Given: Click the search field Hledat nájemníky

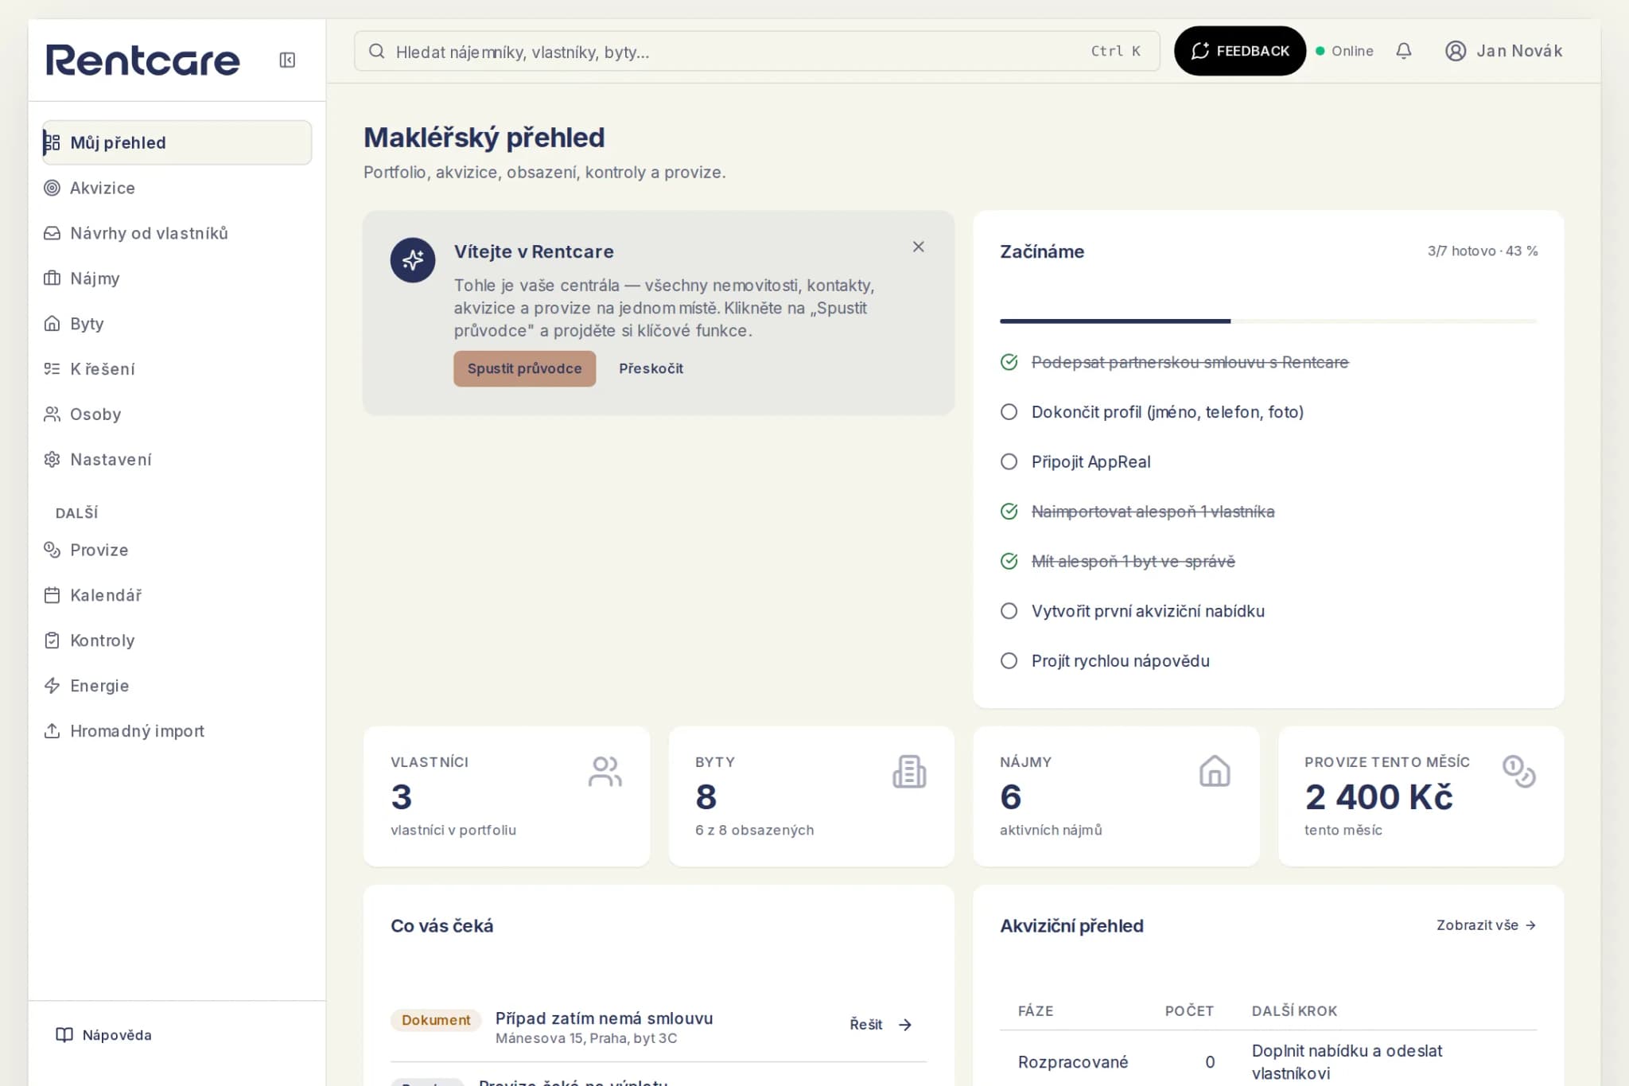Looking at the screenshot, I should pyautogui.click(x=756, y=52).
